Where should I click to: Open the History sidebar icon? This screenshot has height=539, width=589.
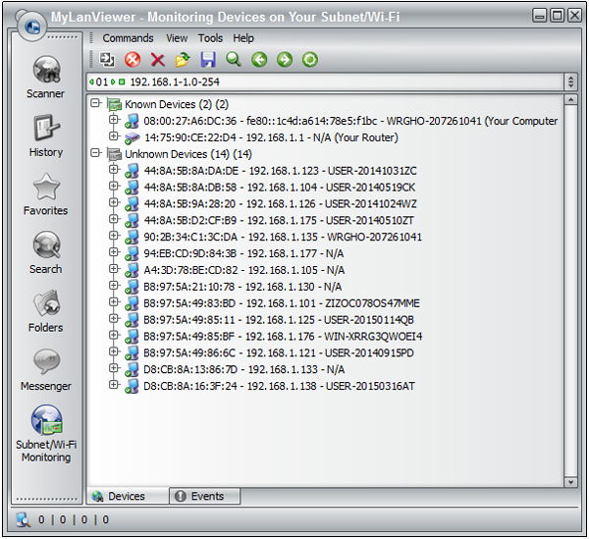(46, 128)
